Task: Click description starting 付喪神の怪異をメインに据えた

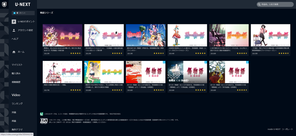Action: point(187,49)
